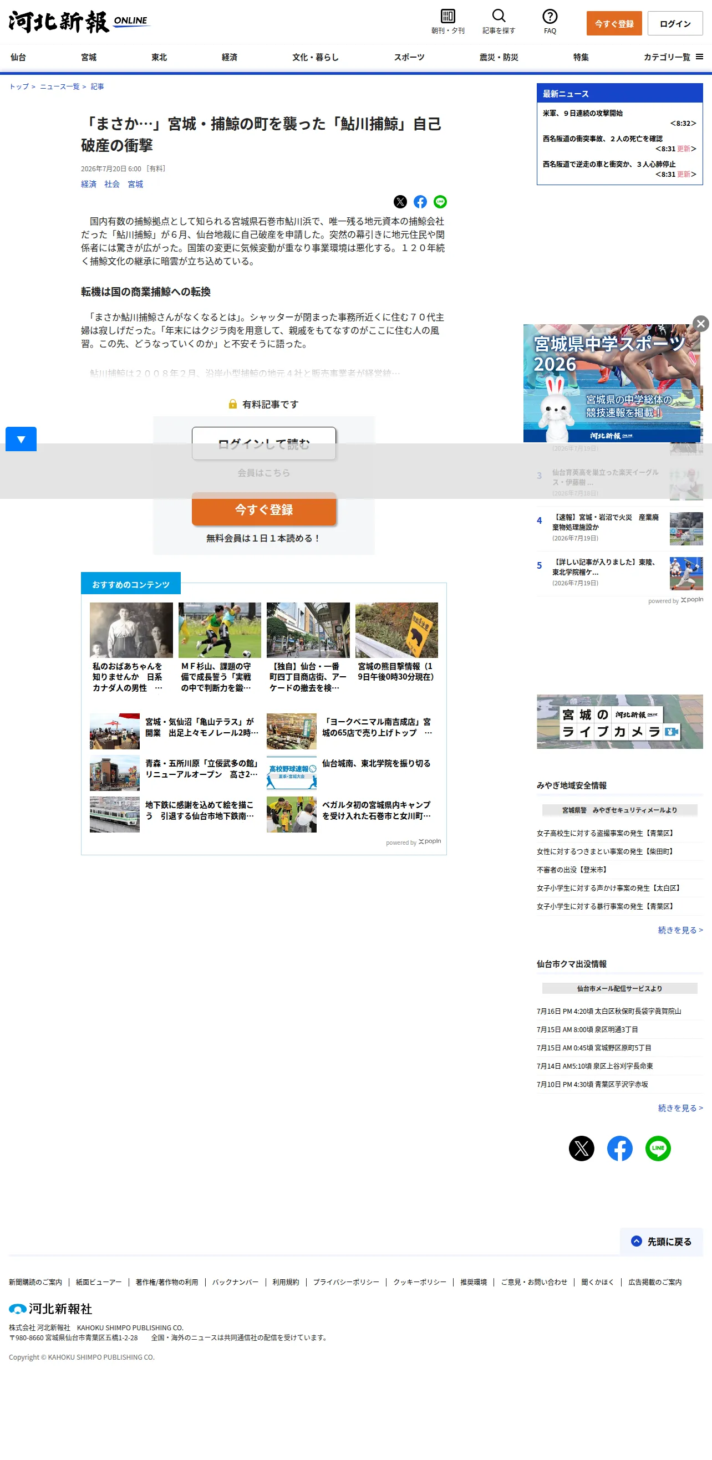Select the 特集 navigation tab
Viewport: 712px width, 1460px height.
(x=581, y=57)
